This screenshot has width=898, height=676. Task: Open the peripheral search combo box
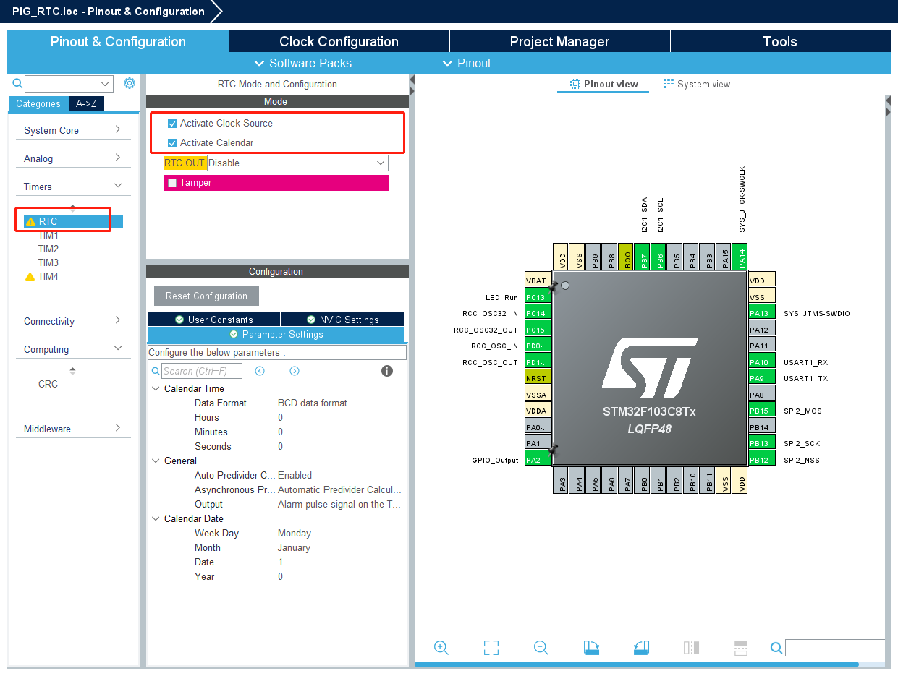click(x=69, y=84)
